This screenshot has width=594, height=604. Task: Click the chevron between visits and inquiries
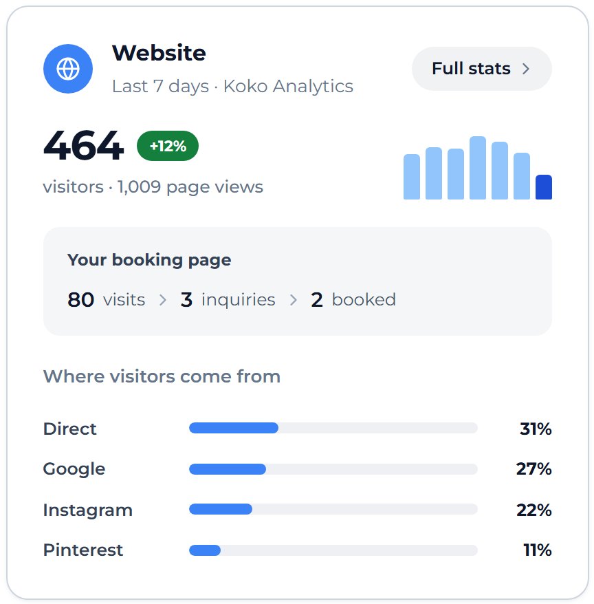coord(163,300)
